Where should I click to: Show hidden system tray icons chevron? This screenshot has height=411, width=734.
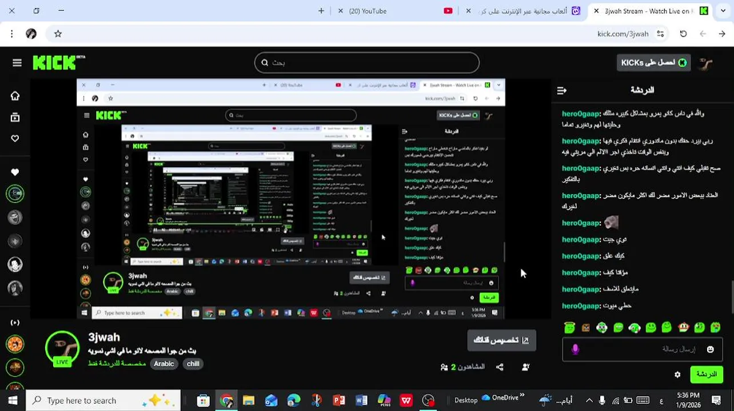pos(589,400)
